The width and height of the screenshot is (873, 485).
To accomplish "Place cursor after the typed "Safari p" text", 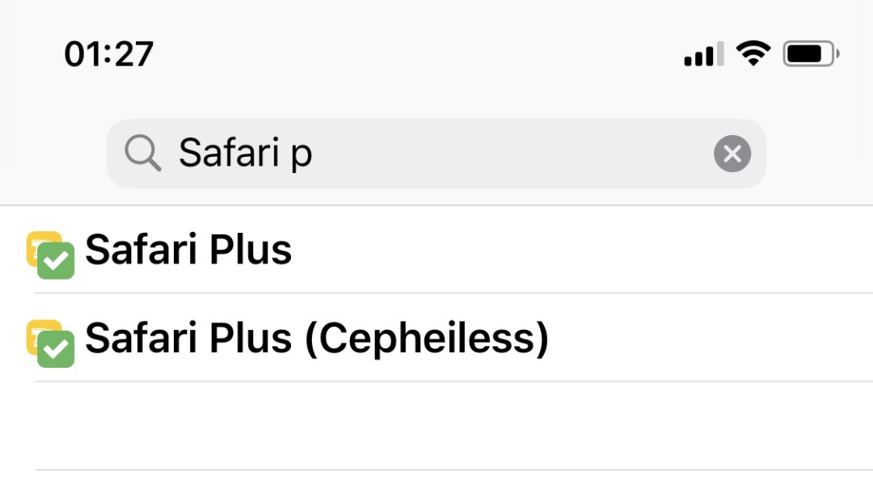I will 316,154.
